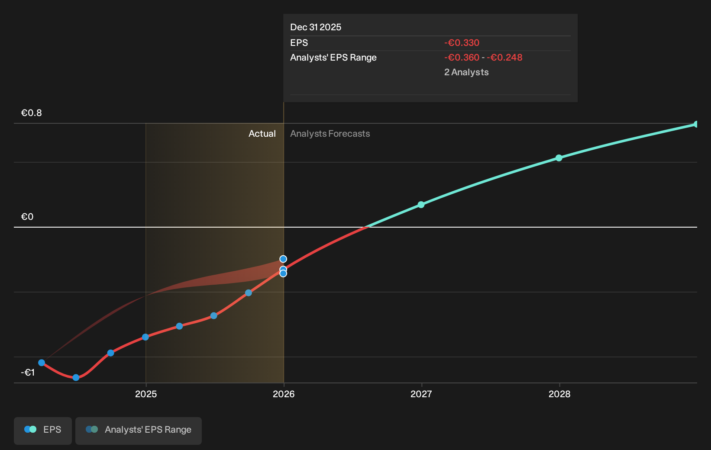Click the range low value "-€0.360"
Screen dimensions: 711x450
click(x=462, y=58)
